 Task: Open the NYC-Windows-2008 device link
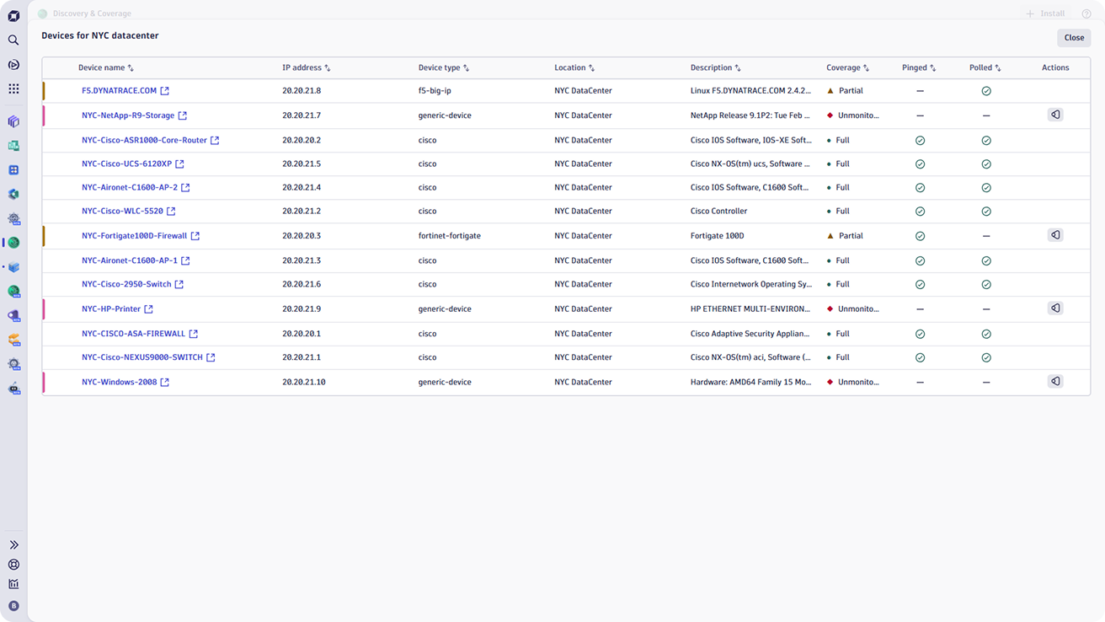click(x=119, y=383)
